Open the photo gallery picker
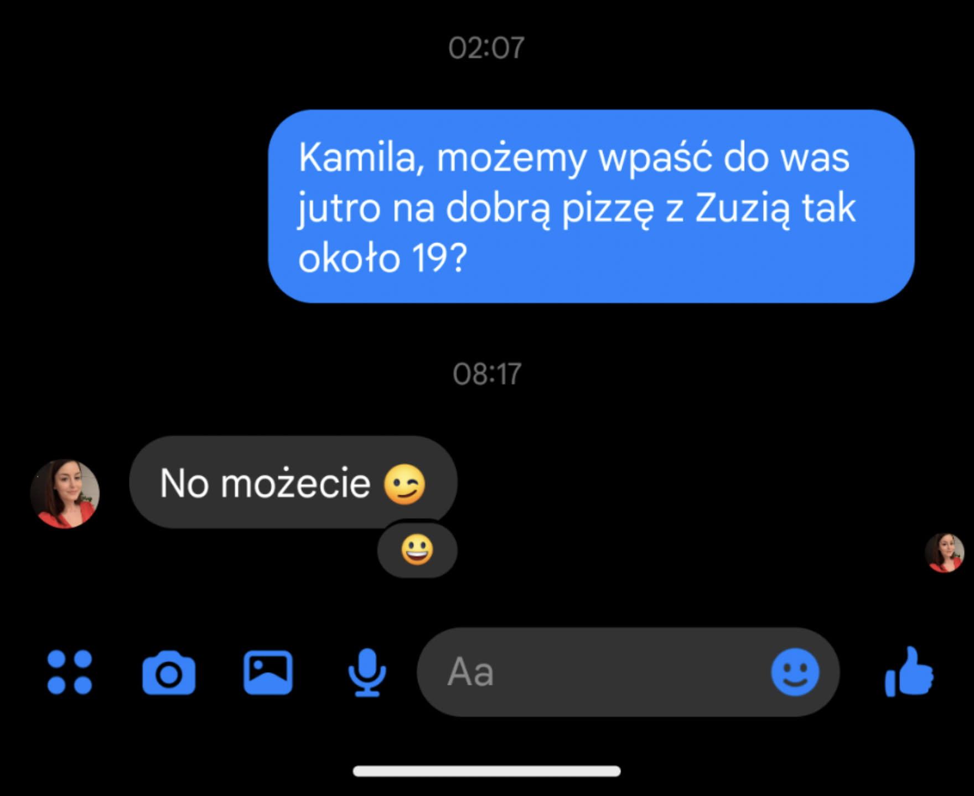 click(x=268, y=672)
